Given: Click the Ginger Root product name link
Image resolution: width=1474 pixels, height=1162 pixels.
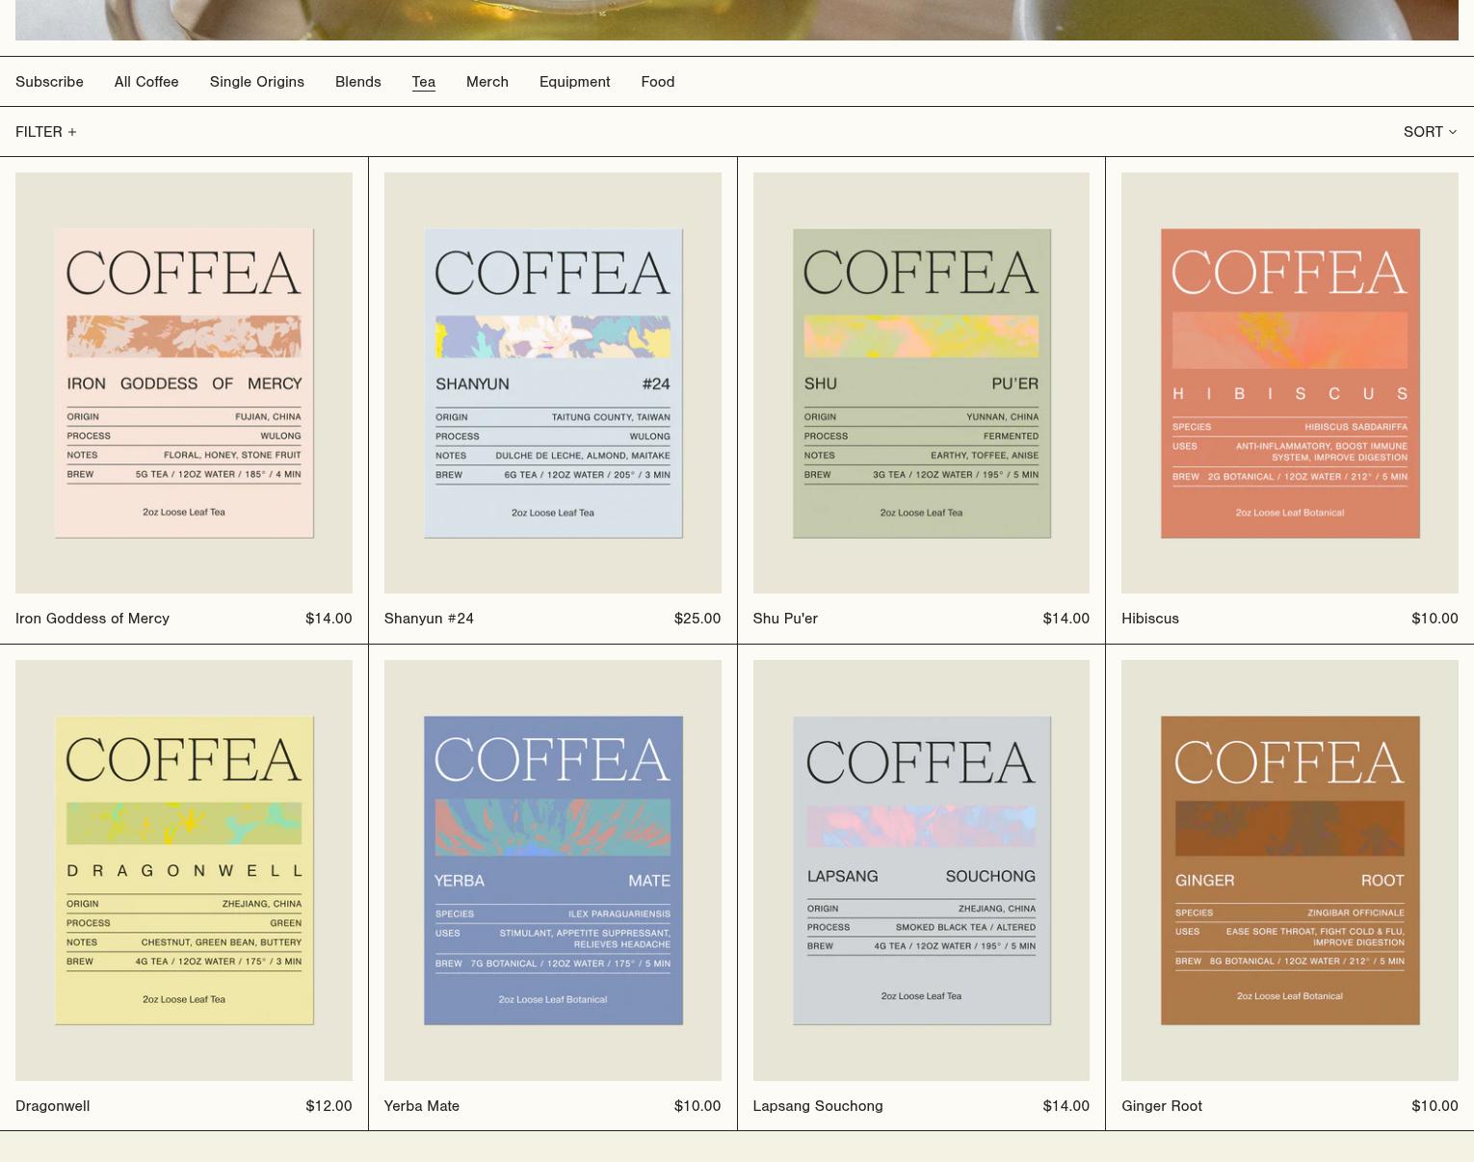Looking at the screenshot, I should (x=1161, y=1106).
